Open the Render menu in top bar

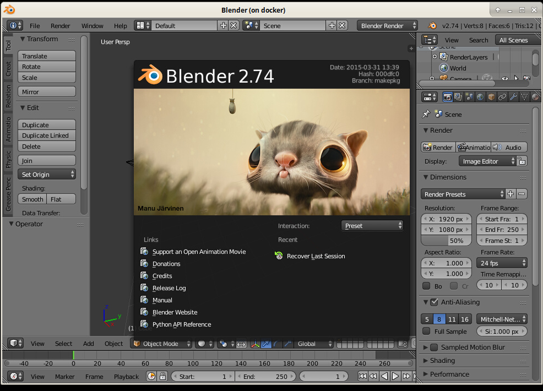click(x=60, y=26)
